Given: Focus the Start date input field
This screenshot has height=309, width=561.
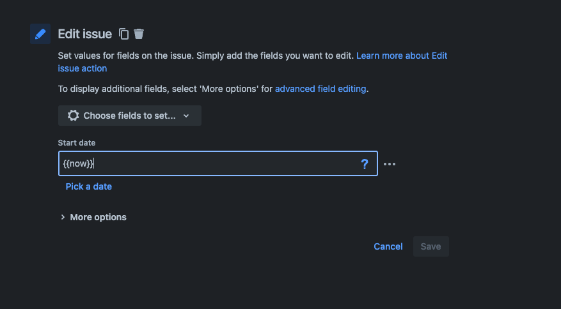Looking at the screenshot, I should [218, 163].
